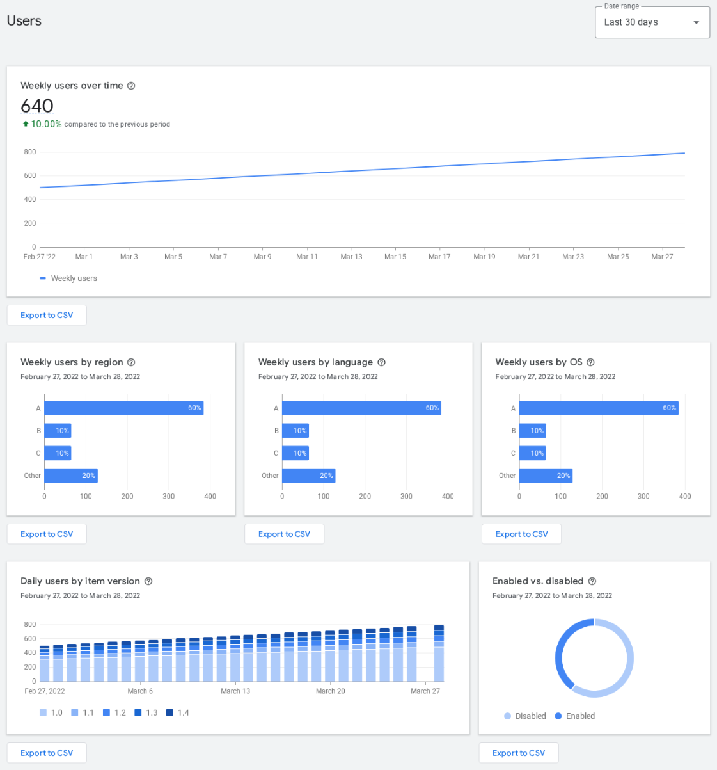Click the 10% bar for region B
This screenshot has width=717, height=770.
tap(58, 431)
